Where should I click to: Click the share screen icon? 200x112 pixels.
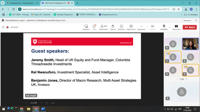click(176, 27)
